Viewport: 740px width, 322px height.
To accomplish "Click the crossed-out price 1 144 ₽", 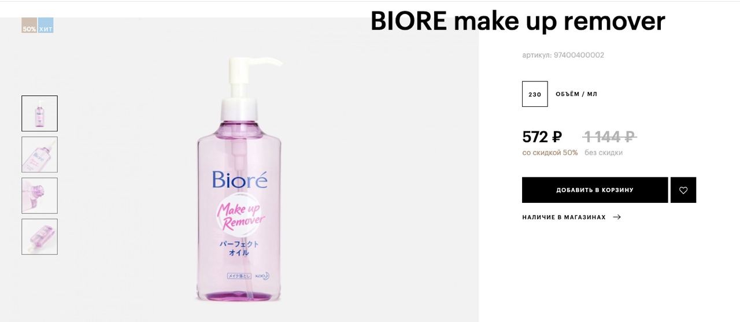I will click(610, 137).
